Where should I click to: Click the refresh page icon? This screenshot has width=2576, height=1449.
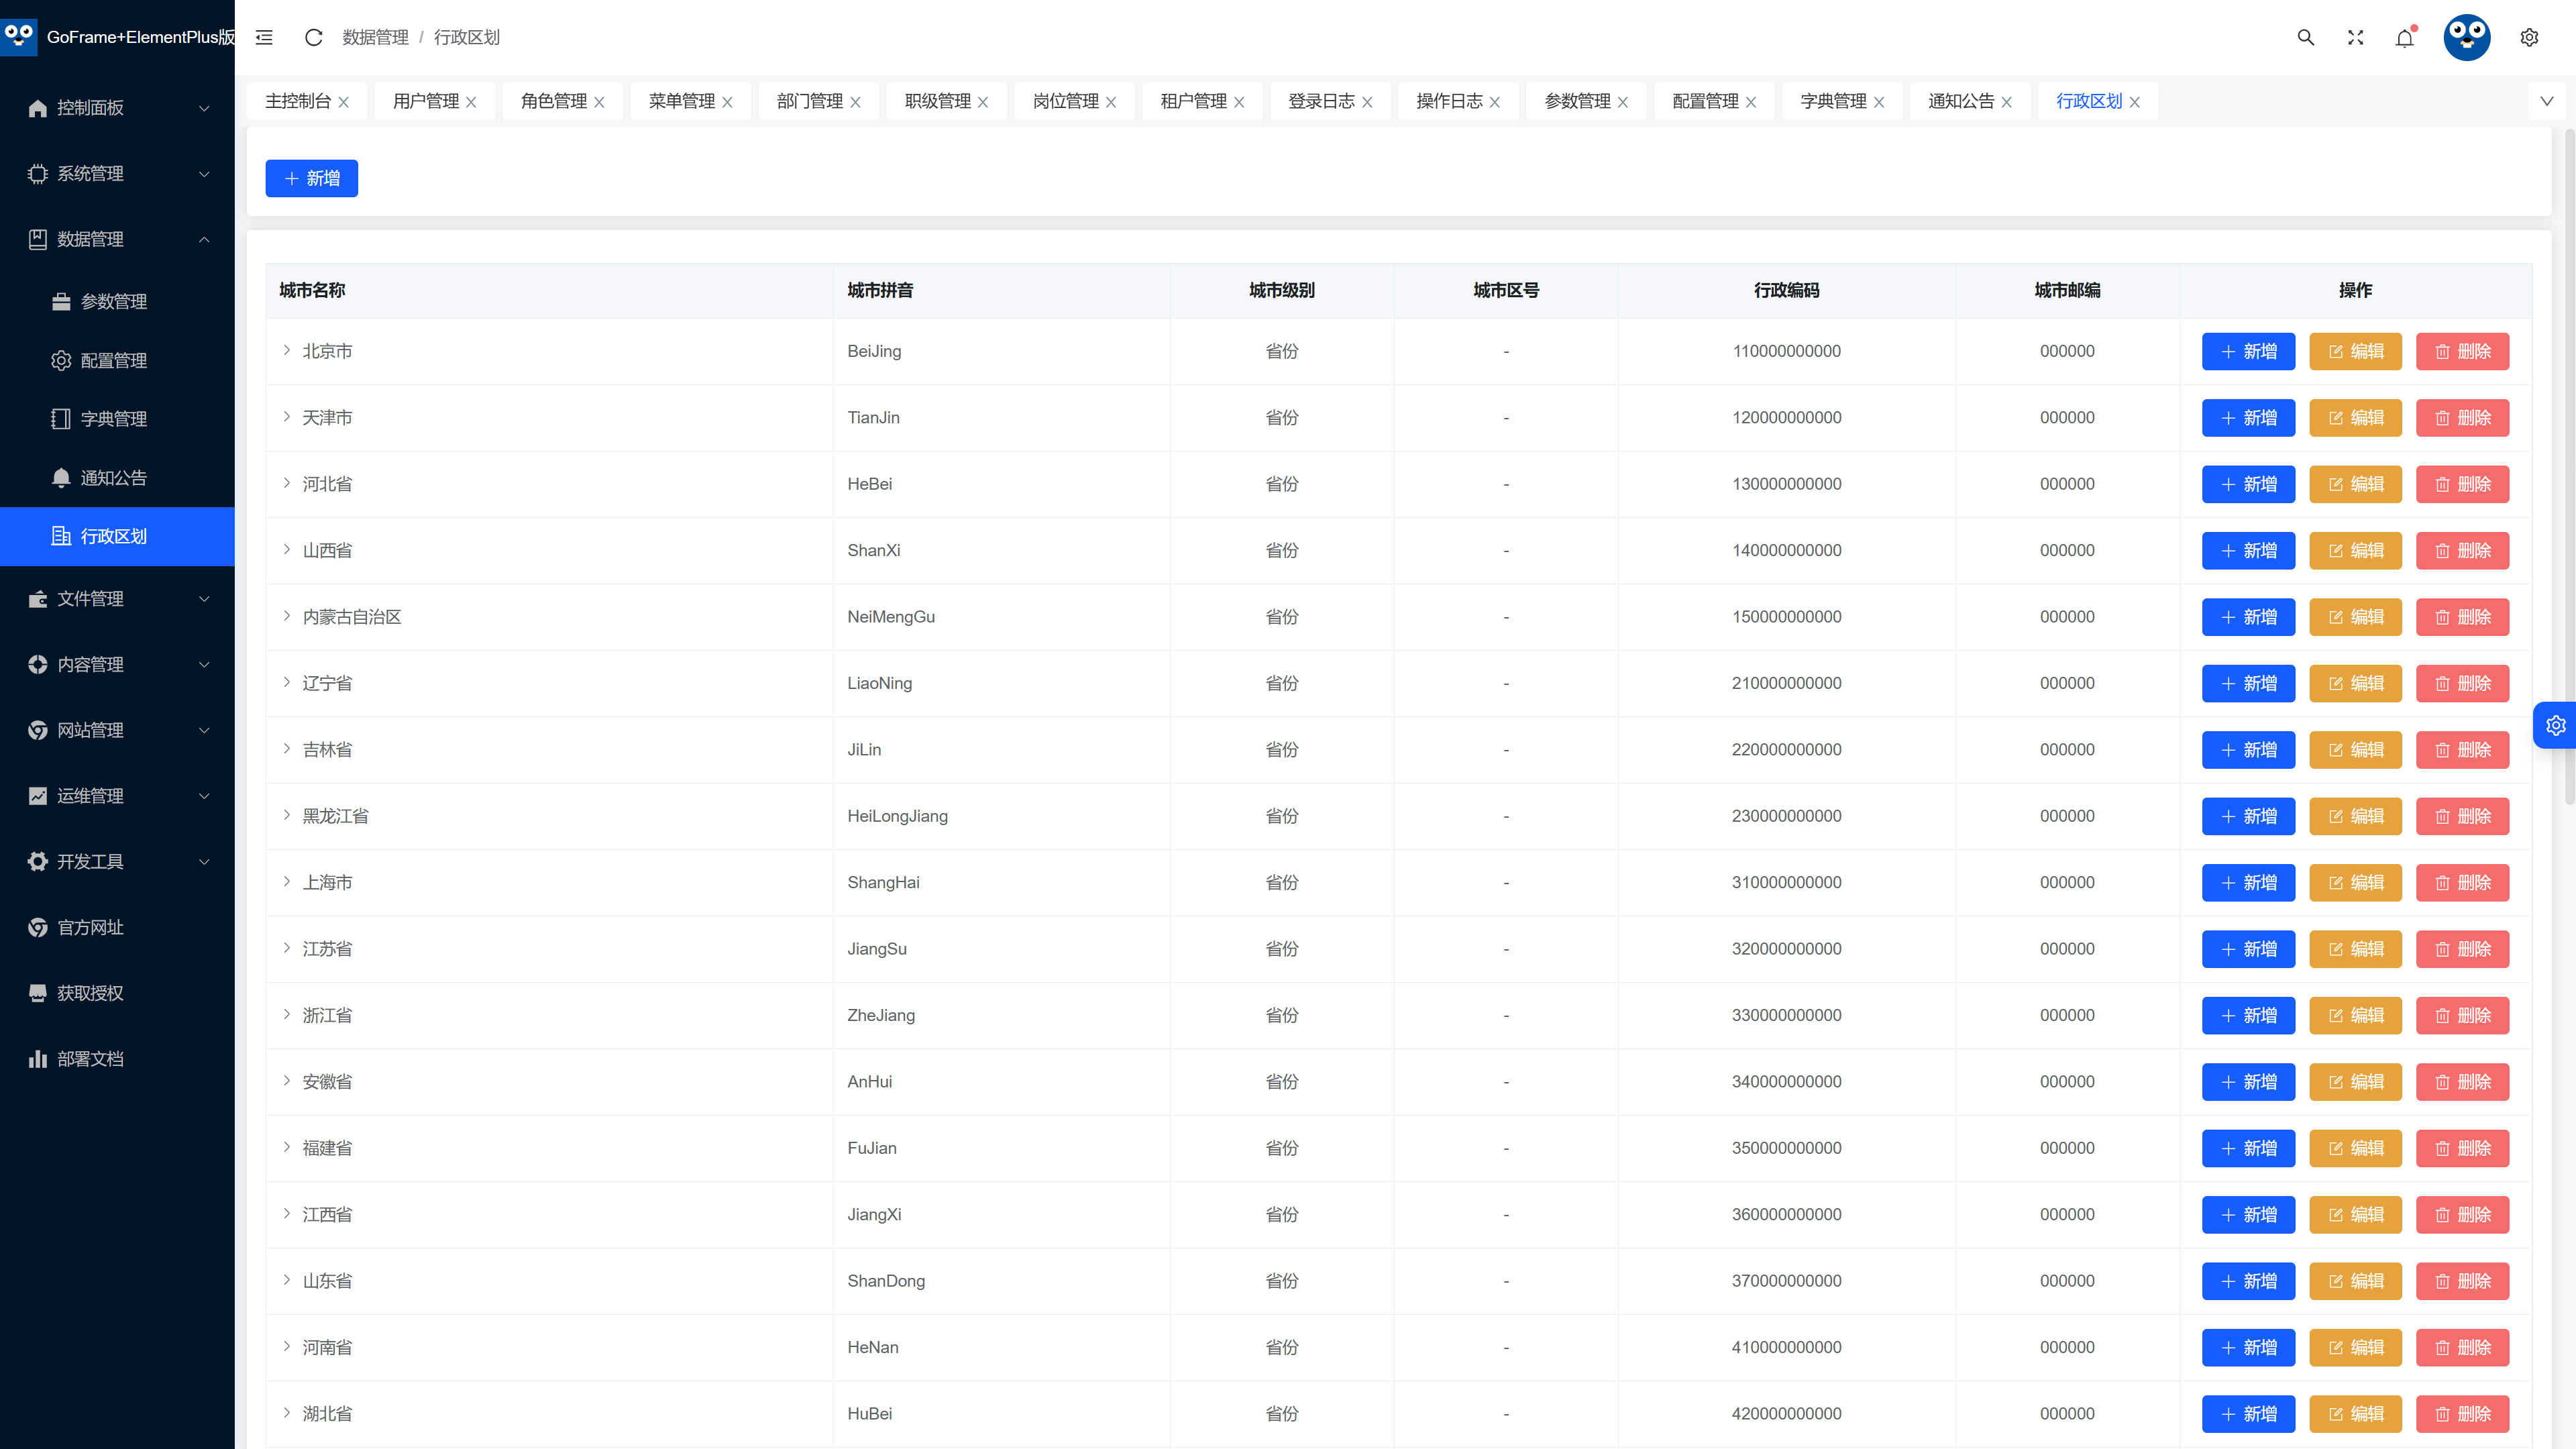click(313, 37)
